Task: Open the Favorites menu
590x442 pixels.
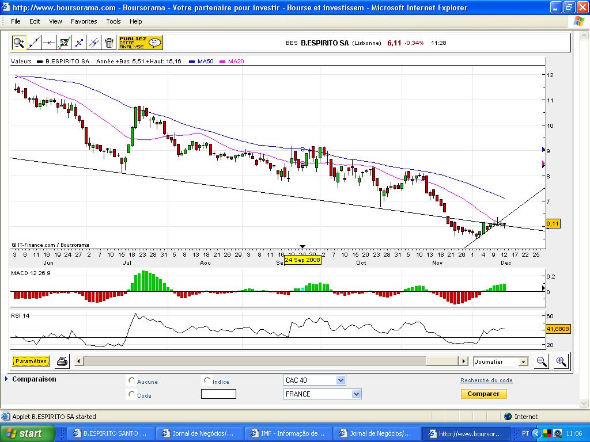Action: coord(84,21)
